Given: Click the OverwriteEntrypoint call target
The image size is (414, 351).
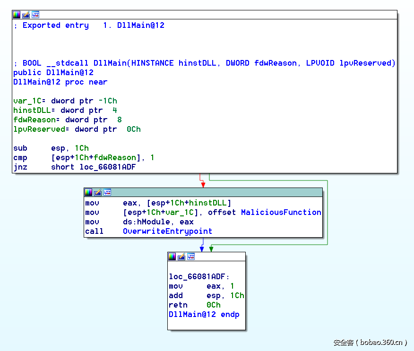Looking at the screenshot, I should pyautogui.click(x=167, y=231).
